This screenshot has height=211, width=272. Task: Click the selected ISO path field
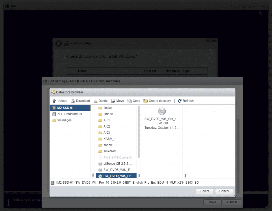click(x=127, y=183)
